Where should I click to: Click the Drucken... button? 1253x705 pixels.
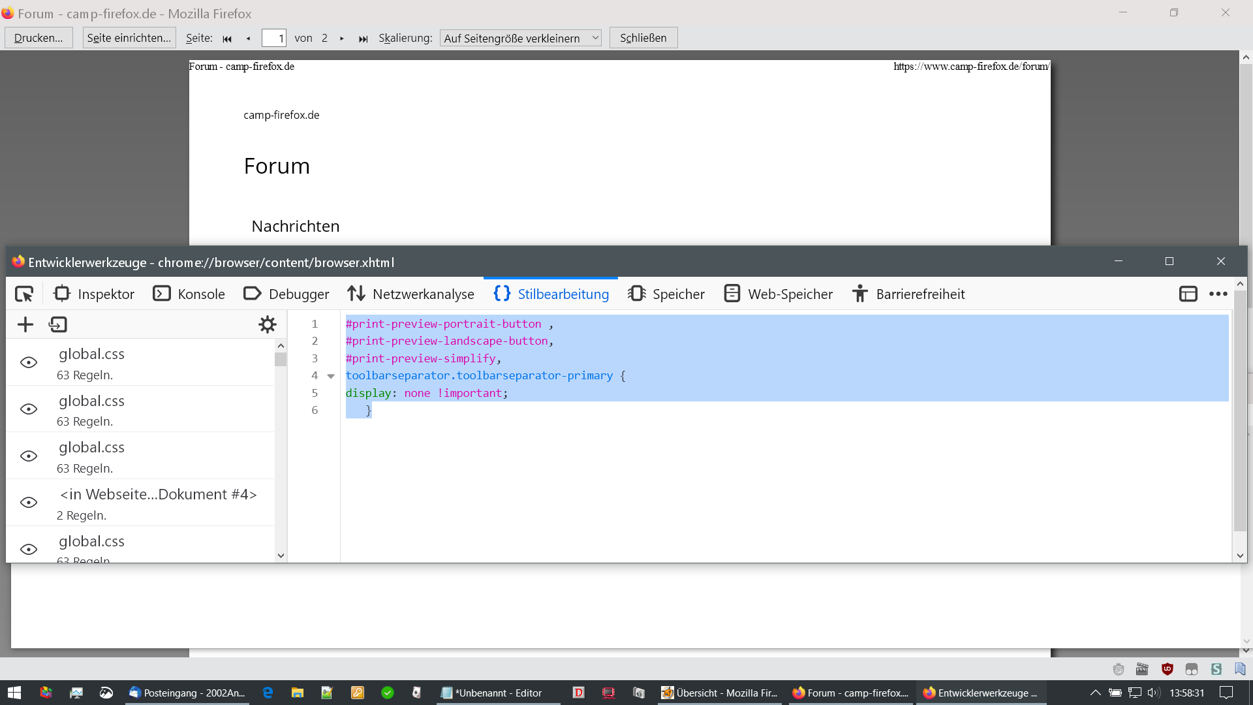click(39, 39)
